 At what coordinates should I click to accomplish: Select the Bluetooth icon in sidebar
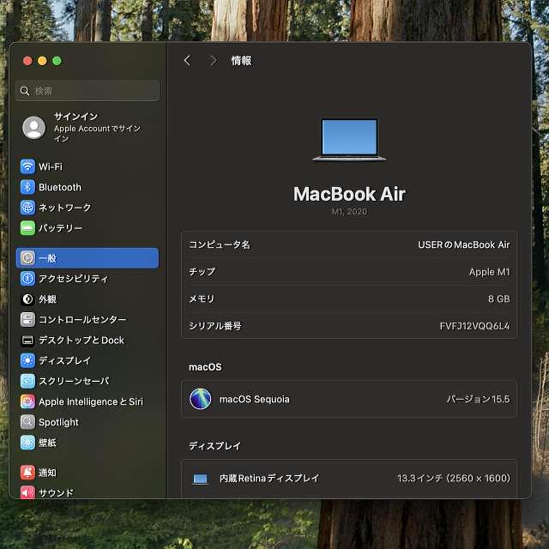pos(27,187)
